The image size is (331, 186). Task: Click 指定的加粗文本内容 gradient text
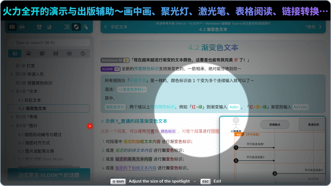142,142
